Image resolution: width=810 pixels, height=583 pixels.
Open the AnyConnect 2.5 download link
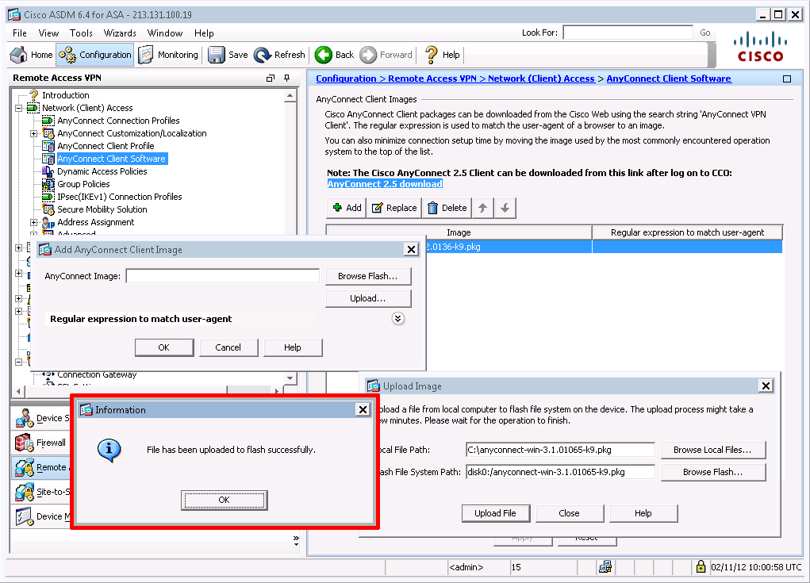(385, 184)
